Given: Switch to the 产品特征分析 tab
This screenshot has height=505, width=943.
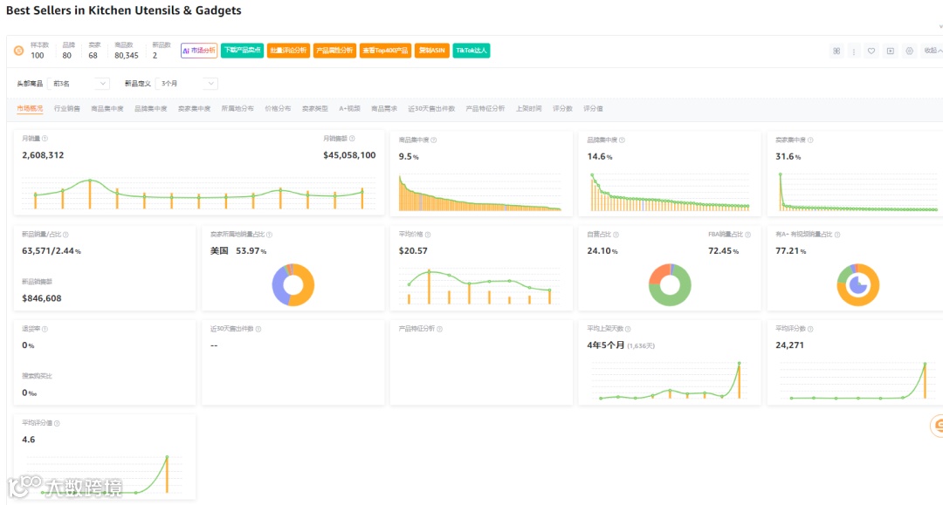Looking at the screenshot, I should 485,109.
